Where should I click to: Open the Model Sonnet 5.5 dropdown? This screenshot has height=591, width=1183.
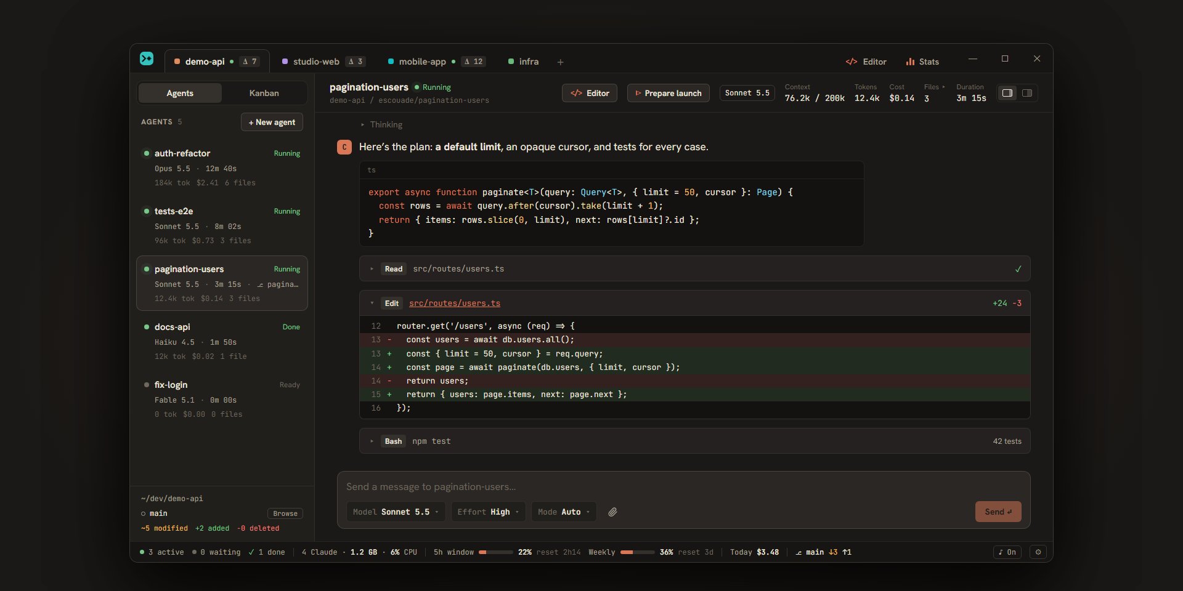coord(396,512)
